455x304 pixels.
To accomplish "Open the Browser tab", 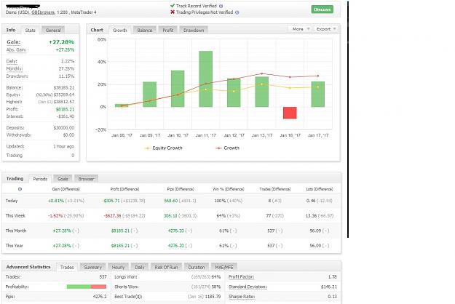I will (x=86, y=179).
